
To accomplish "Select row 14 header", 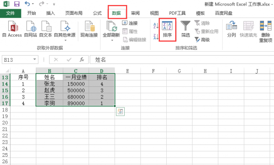I will point(5,84).
